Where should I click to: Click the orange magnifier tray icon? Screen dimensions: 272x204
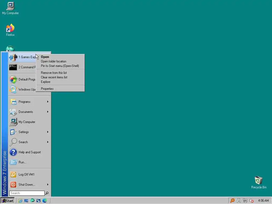(232, 201)
